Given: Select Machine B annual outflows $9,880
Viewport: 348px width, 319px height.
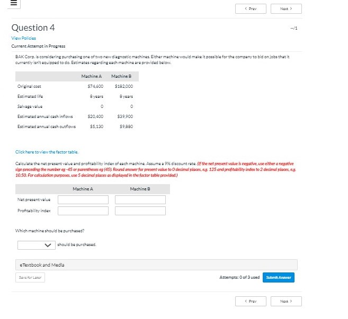Looking at the screenshot, I should [x=126, y=126].
